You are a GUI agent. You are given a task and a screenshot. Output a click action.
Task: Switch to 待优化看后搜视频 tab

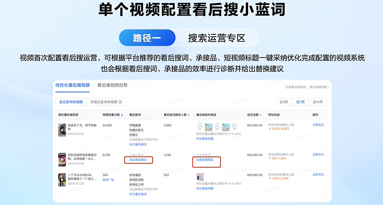(72, 85)
